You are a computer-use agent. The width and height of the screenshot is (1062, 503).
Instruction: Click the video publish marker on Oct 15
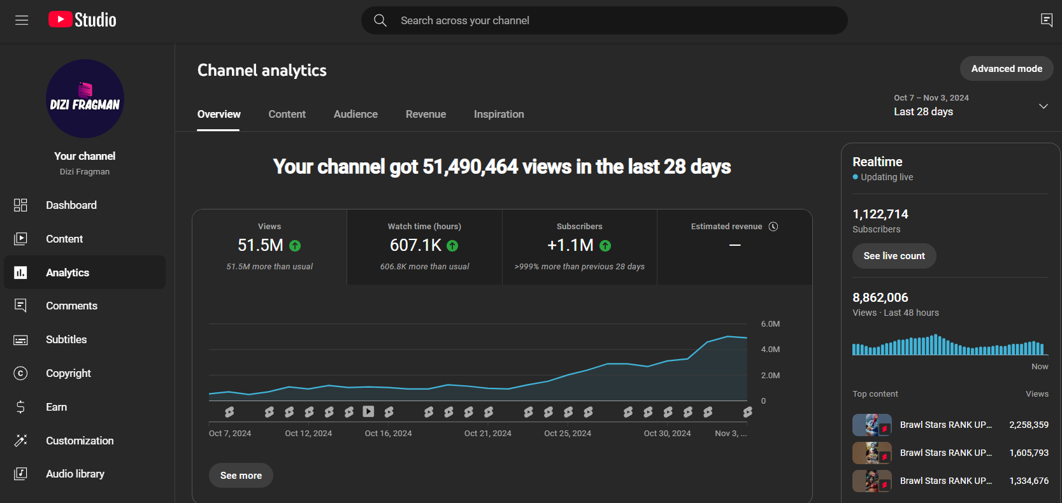pos(368,411)
